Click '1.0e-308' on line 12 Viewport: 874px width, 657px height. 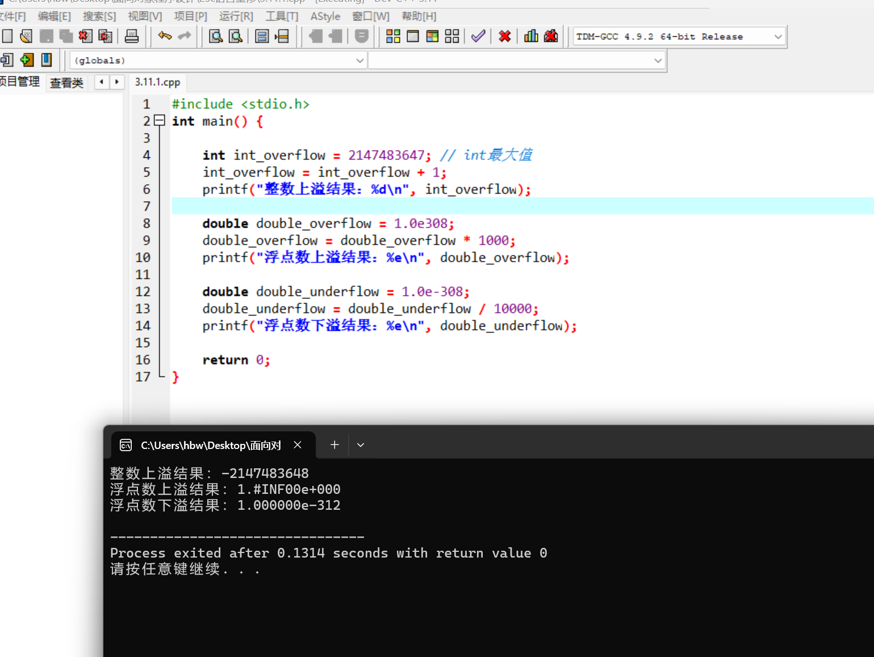click(x=432, y=292)
